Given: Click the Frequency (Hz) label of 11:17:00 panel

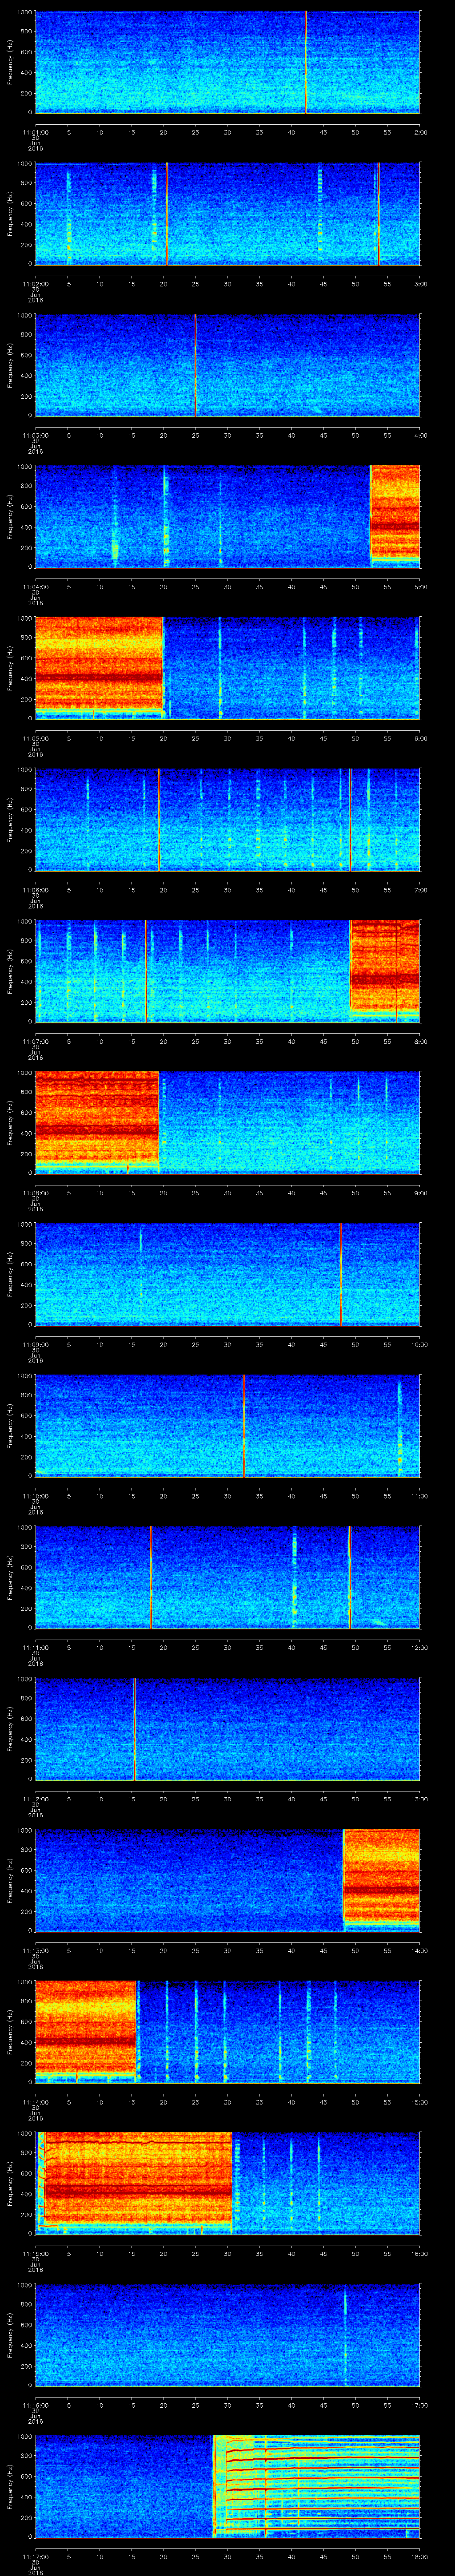Looking at the screenshot, I should (11, 2487).
